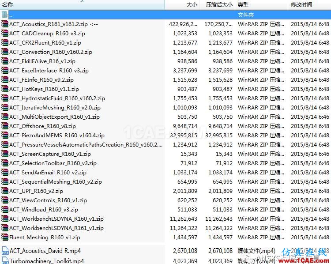
Task: Click the ACT_WorkbenchLSDYNA_R161 archive icon
Action: (5, 228)
